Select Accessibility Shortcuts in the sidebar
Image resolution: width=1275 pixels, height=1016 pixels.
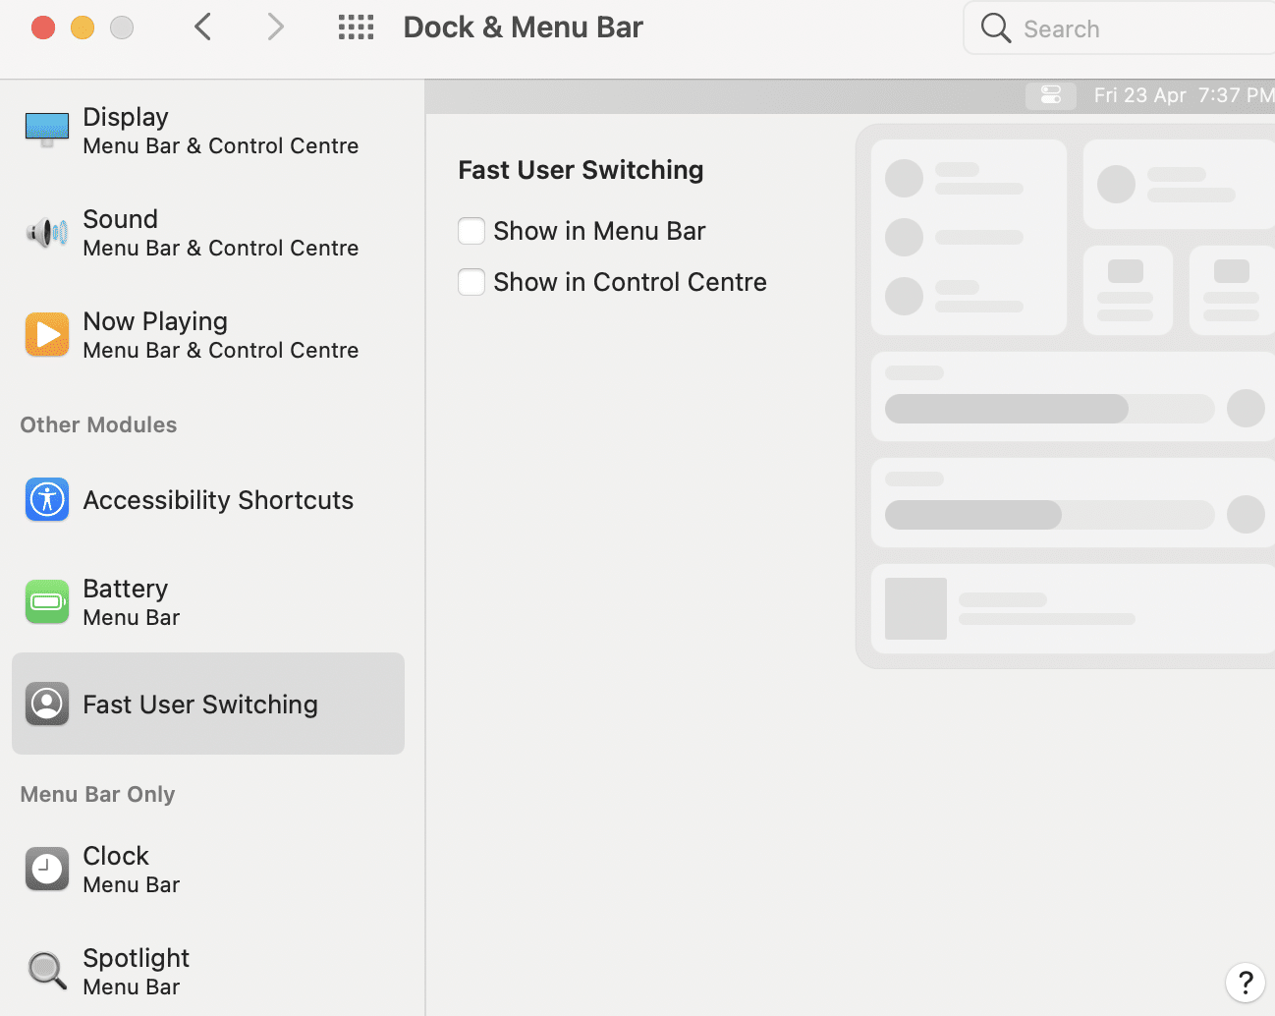coord(208,500)
